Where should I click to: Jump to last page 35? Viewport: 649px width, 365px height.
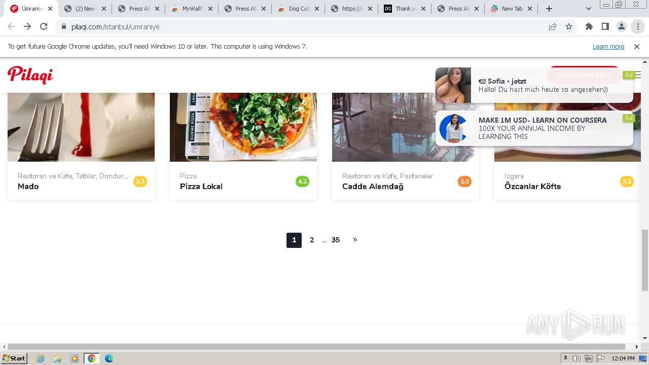coord(336,240)
